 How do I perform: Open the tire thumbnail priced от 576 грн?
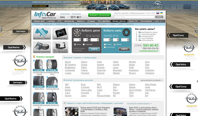(x=52, y=82)
